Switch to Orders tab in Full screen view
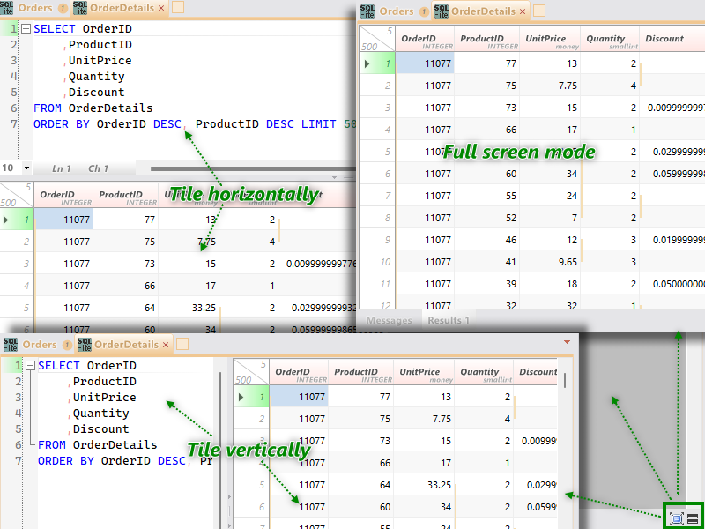Screen dimensions: 705x529 pyautogui.click(x=396, y=11)
